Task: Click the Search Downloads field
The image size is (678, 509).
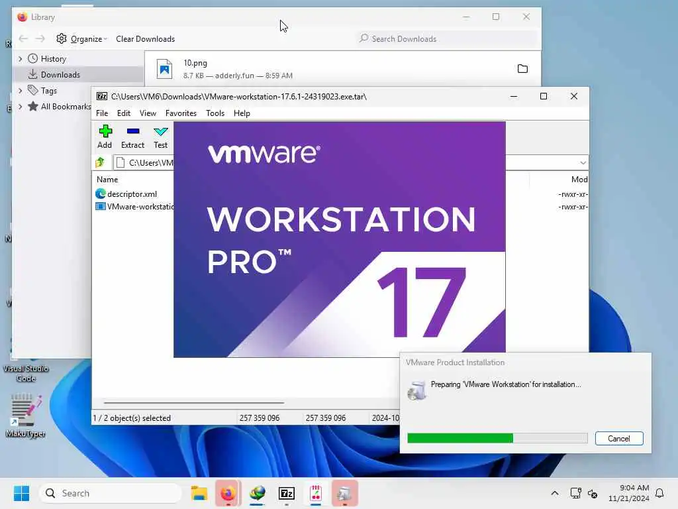Action: (x=448, y=39)
